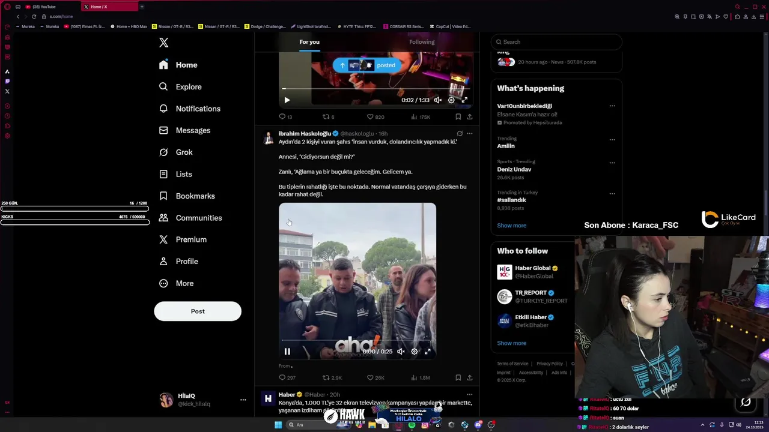Open a new browser tab with plus
Image resolution: width=769 pixels, height=432 pixels.
coord(142,7)
